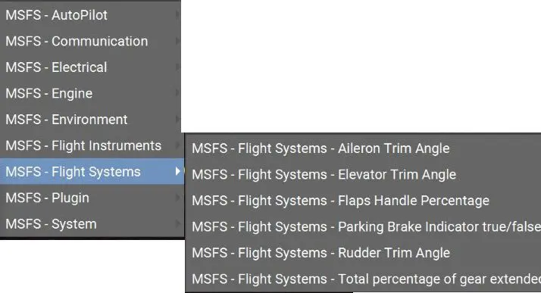This screenshot has width=541, height=293.
Task: Open the MSFS - System submenu
Action: click(x=92, y=224)
